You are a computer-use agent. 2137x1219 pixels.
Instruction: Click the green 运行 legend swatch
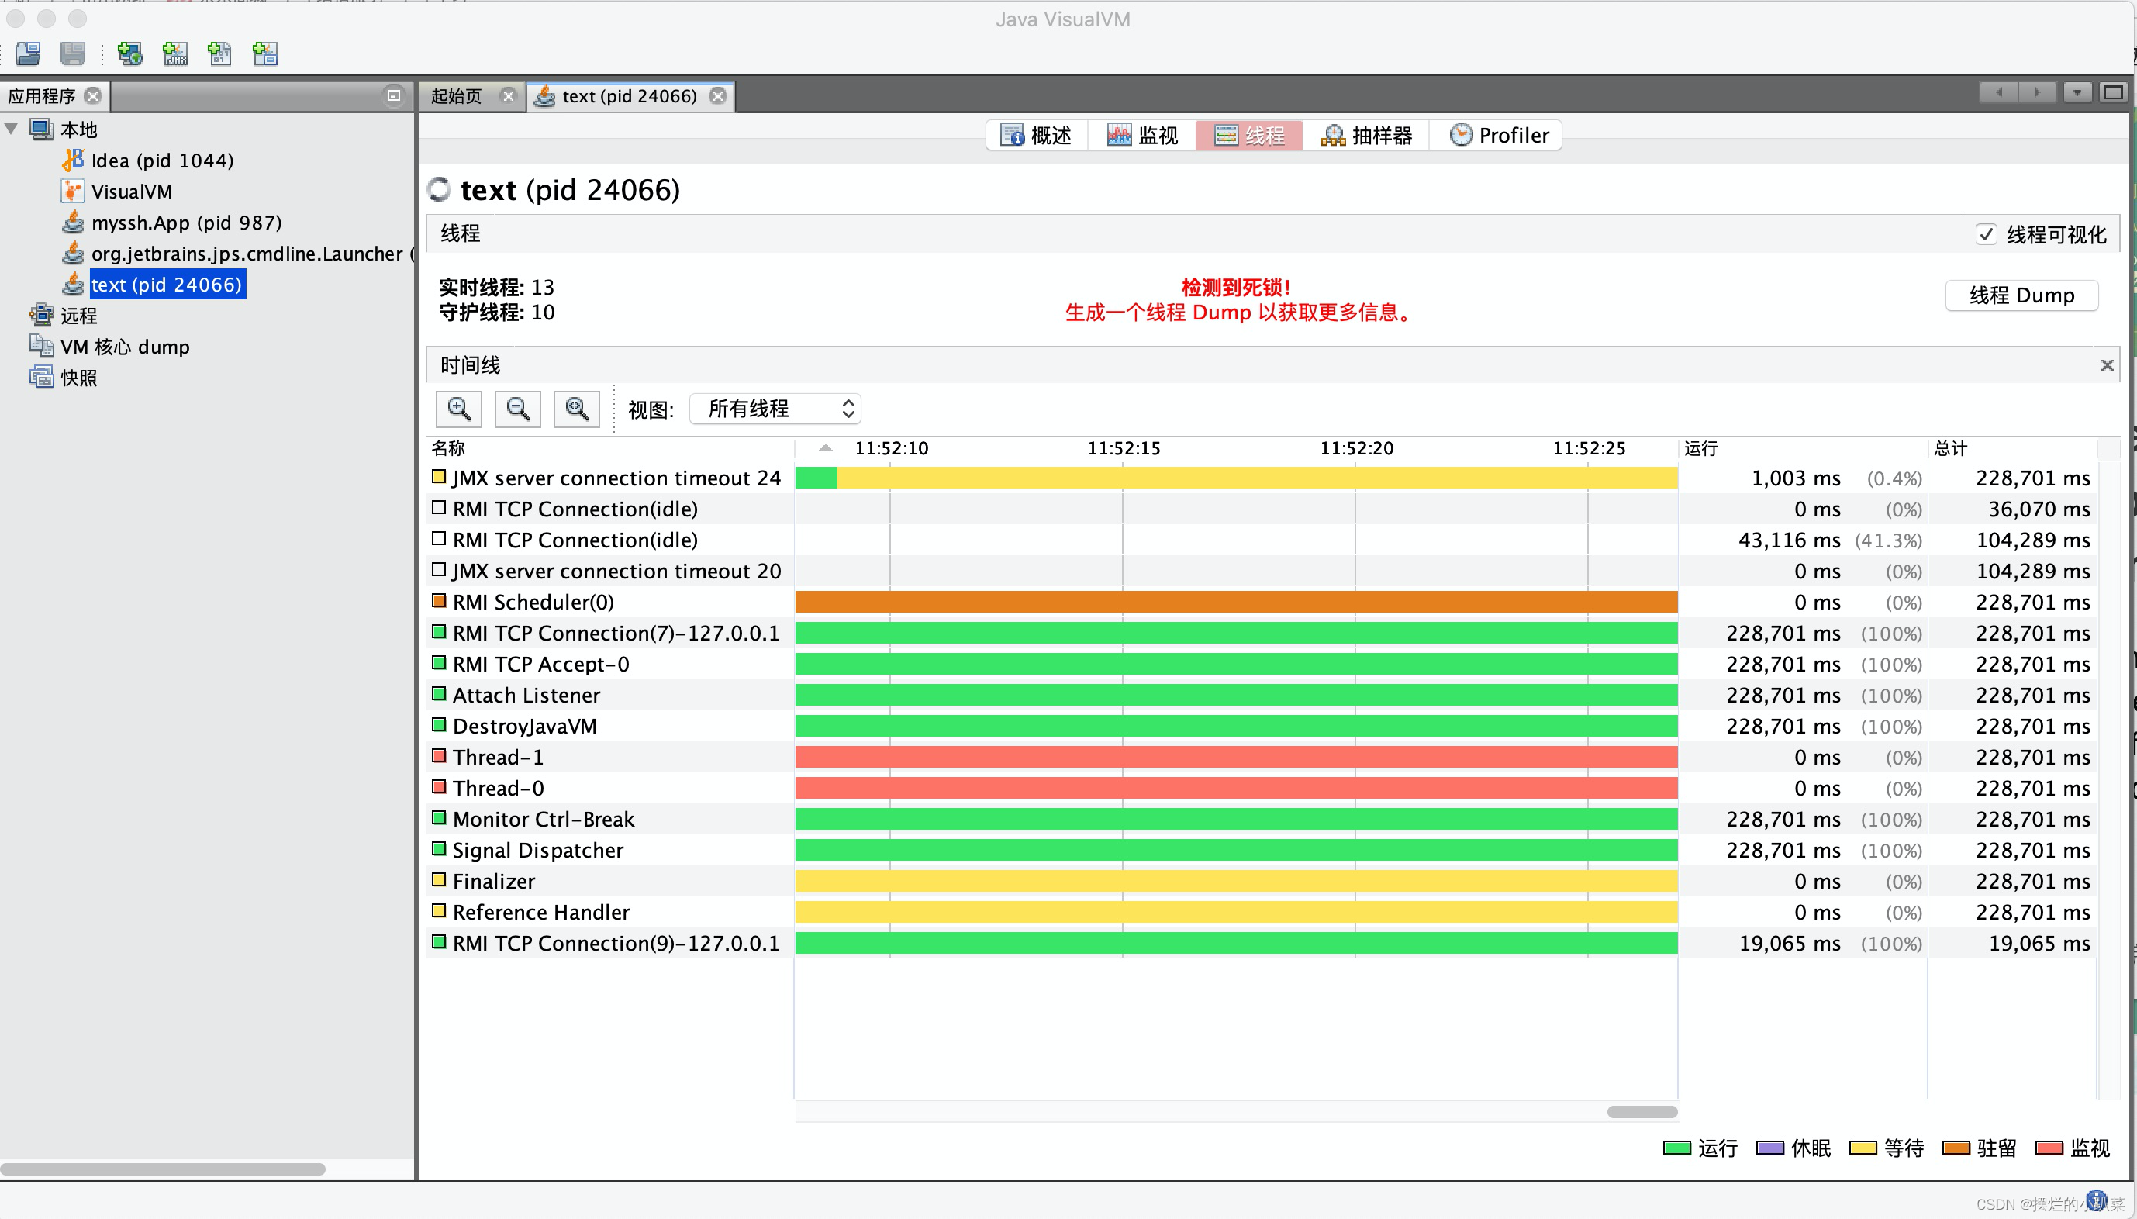point(1676,1148)
